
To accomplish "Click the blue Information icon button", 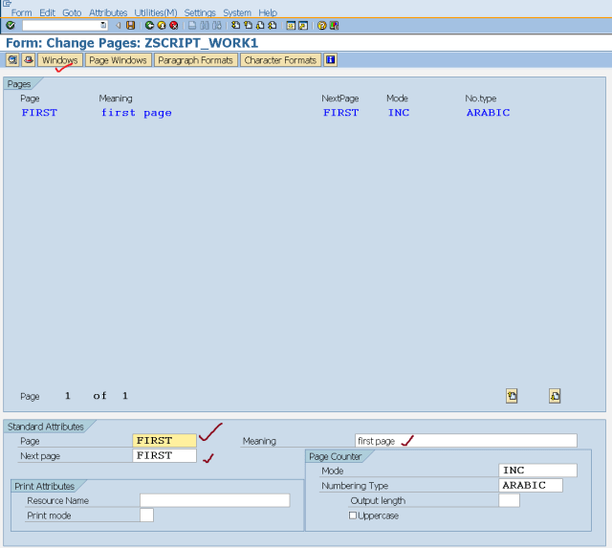I will point(330,60).
